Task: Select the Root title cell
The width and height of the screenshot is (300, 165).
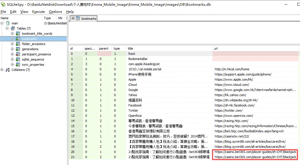Action: pyautogui.click(x=169, y=54)
